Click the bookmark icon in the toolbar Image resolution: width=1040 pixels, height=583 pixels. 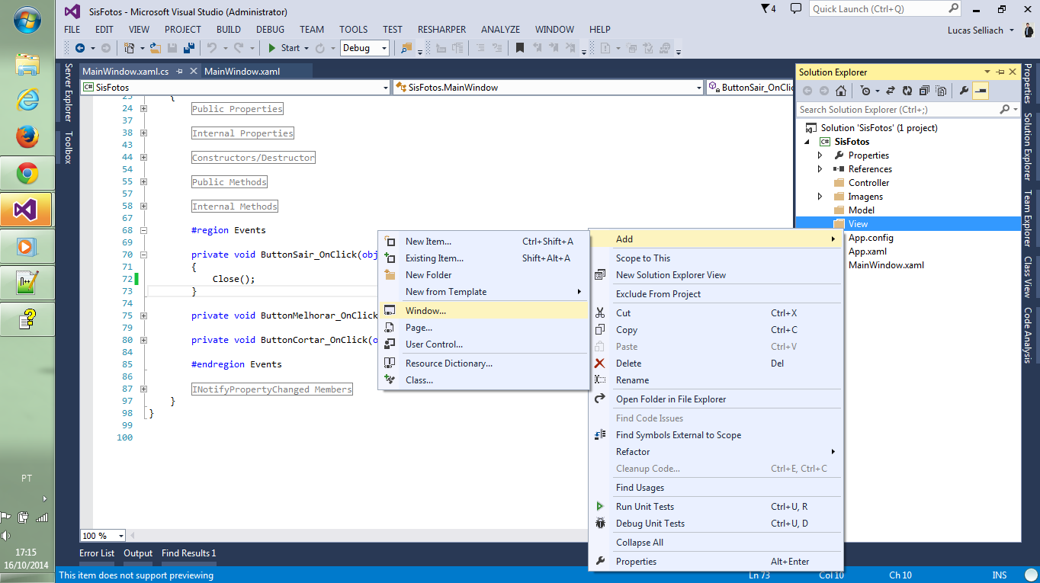coord(520,48)
